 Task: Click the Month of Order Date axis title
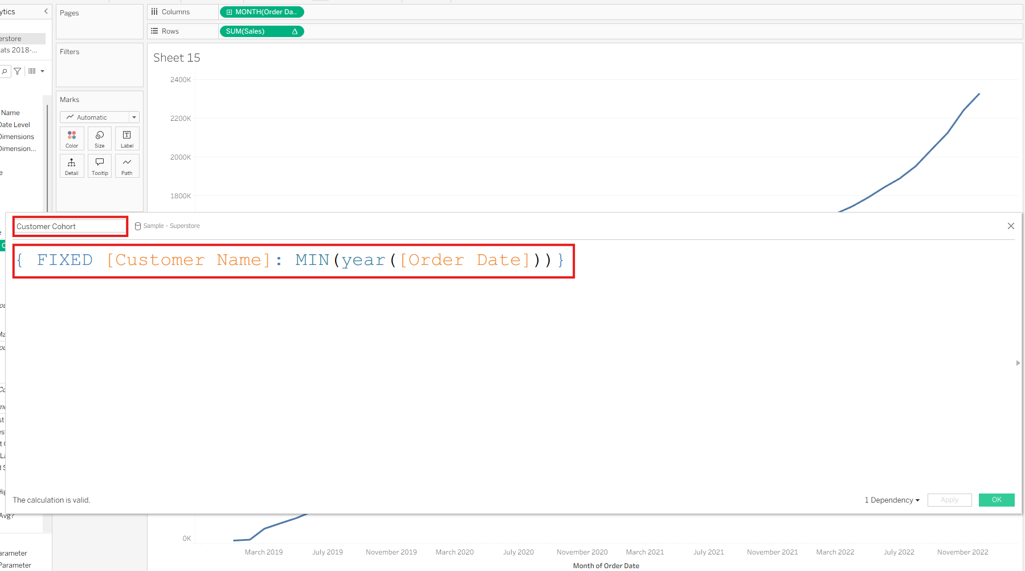(606, 566)
